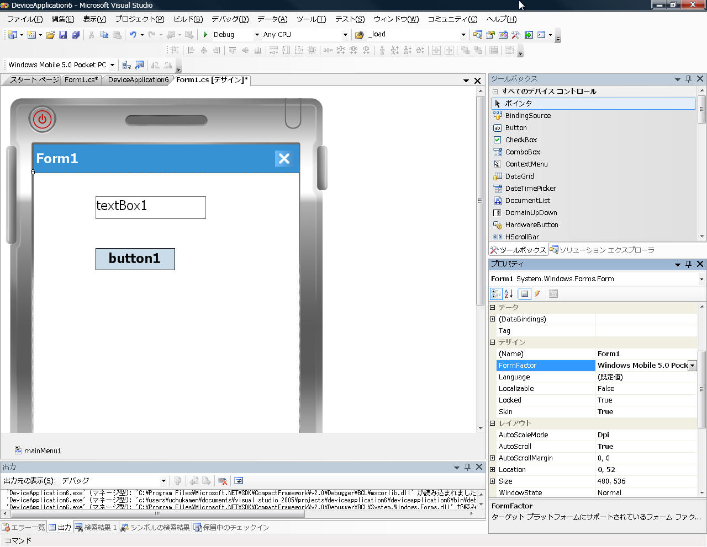Toggle word wrap in the output pane
707x547 pixels.
239,481
